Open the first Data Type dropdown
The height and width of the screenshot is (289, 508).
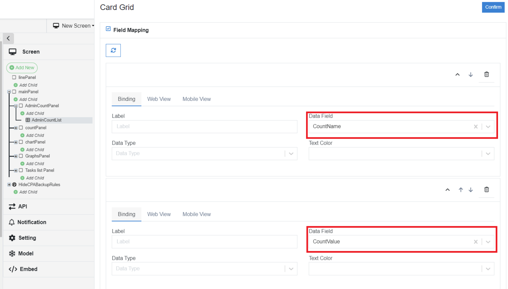(x=291, y=154)
